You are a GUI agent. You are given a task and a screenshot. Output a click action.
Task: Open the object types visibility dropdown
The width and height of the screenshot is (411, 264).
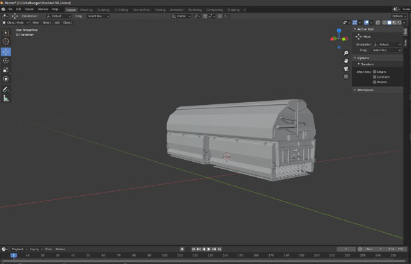point(347,23)
